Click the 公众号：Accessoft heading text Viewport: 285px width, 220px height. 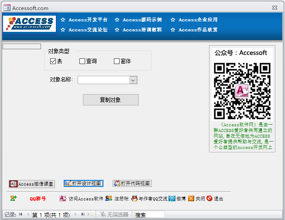click(240, 53)
